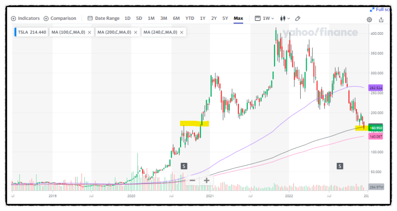
Task: Click the 140.067 pink MA price label
Action: 376,136
